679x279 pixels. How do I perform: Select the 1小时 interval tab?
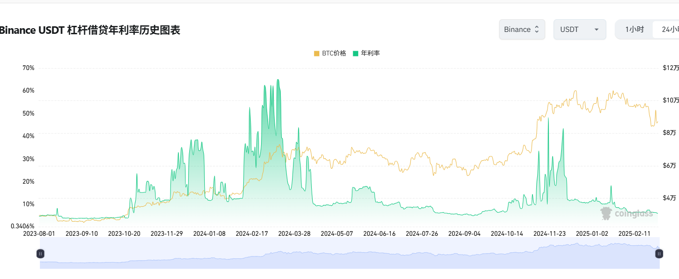point(634,29)
